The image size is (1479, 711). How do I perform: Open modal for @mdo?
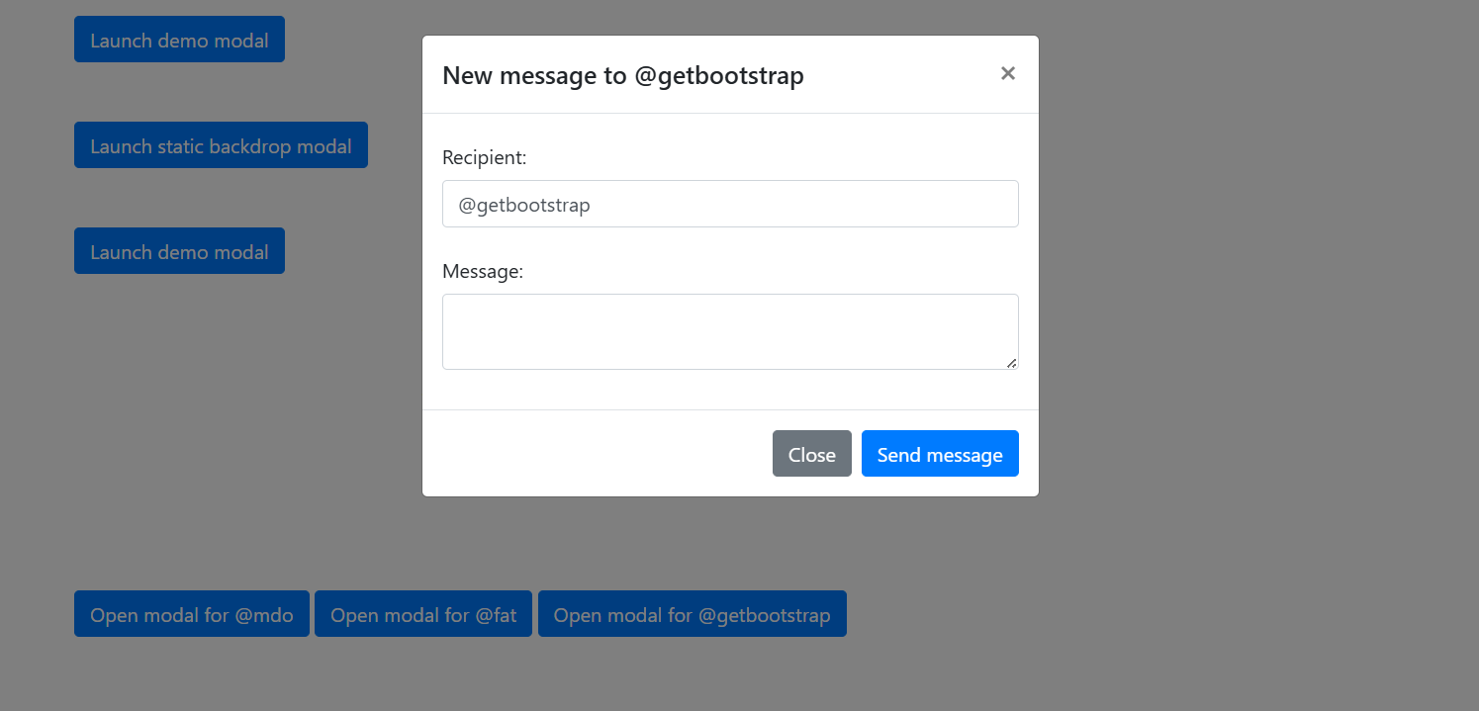click(192, 614)
